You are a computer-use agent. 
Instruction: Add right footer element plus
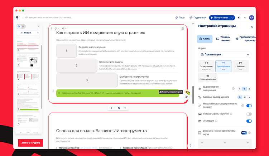(x=248, y=143)
